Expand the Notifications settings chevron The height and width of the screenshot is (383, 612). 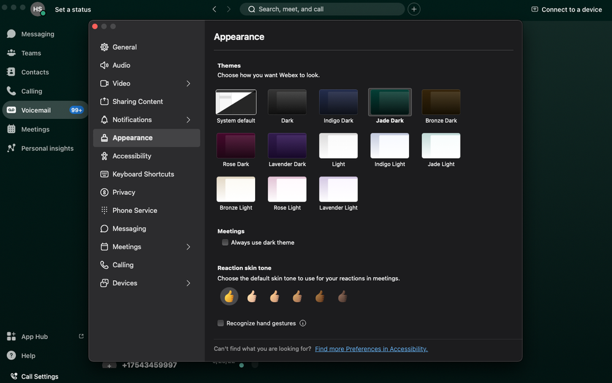[x=188, y=119]
